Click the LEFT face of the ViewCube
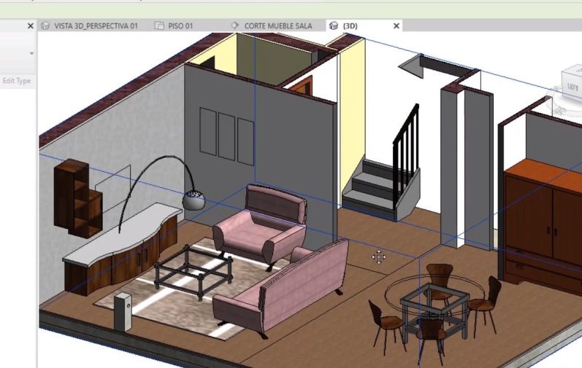This screenshot has height=368, width=582. (570, 87)
